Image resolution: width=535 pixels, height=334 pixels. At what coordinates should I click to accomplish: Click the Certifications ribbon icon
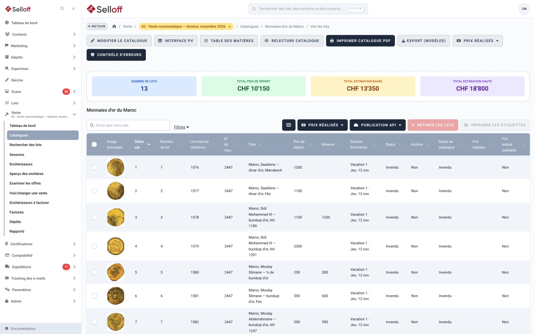pyautogui.click(x=7, y=244)
